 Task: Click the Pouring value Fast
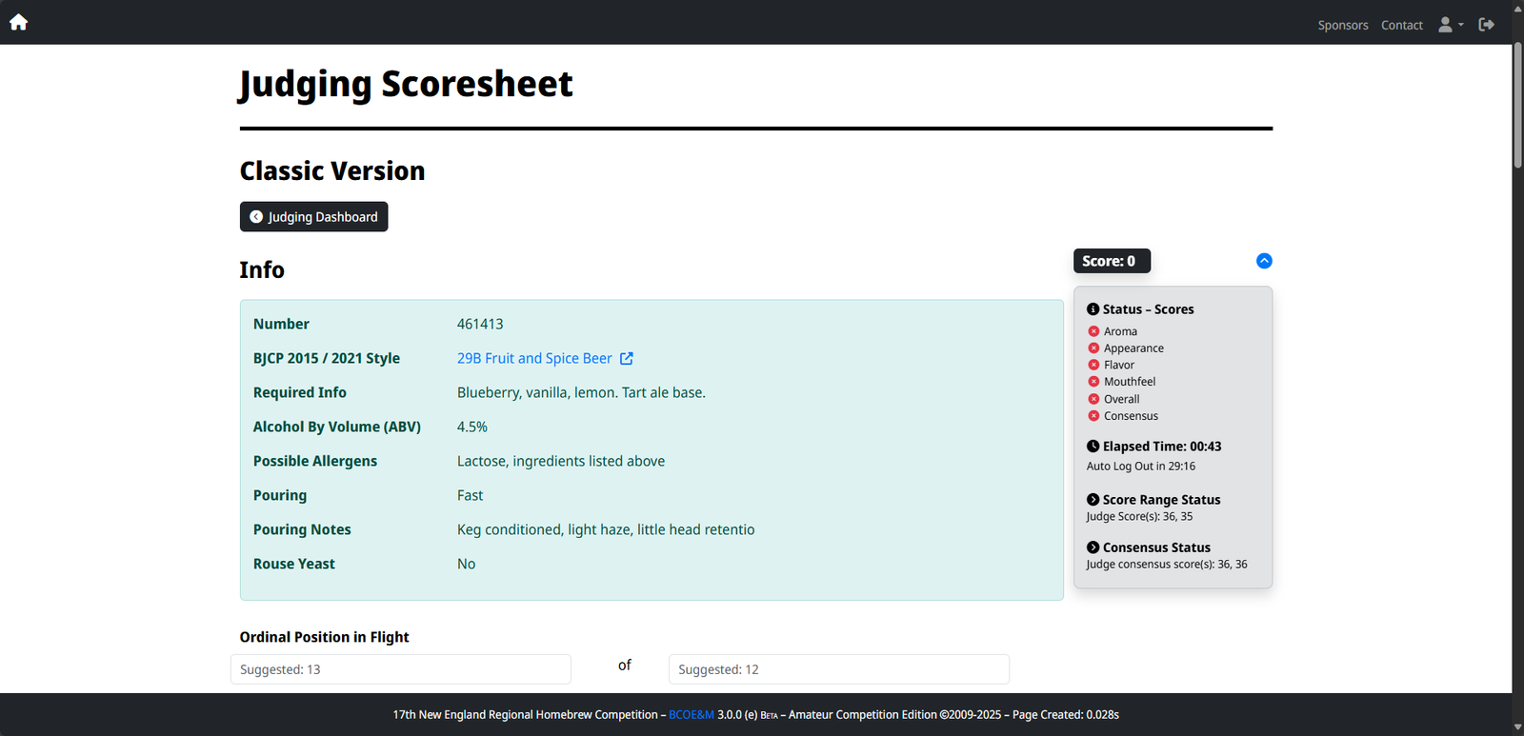[470, 495]
